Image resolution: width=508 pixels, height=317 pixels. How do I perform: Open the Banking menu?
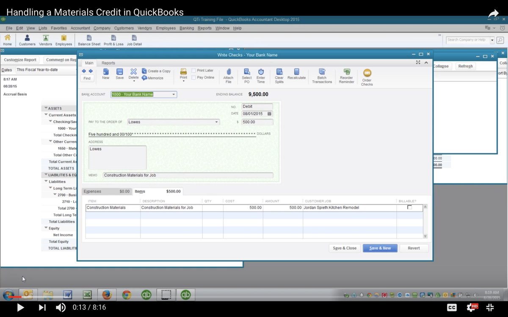(187, 28)
